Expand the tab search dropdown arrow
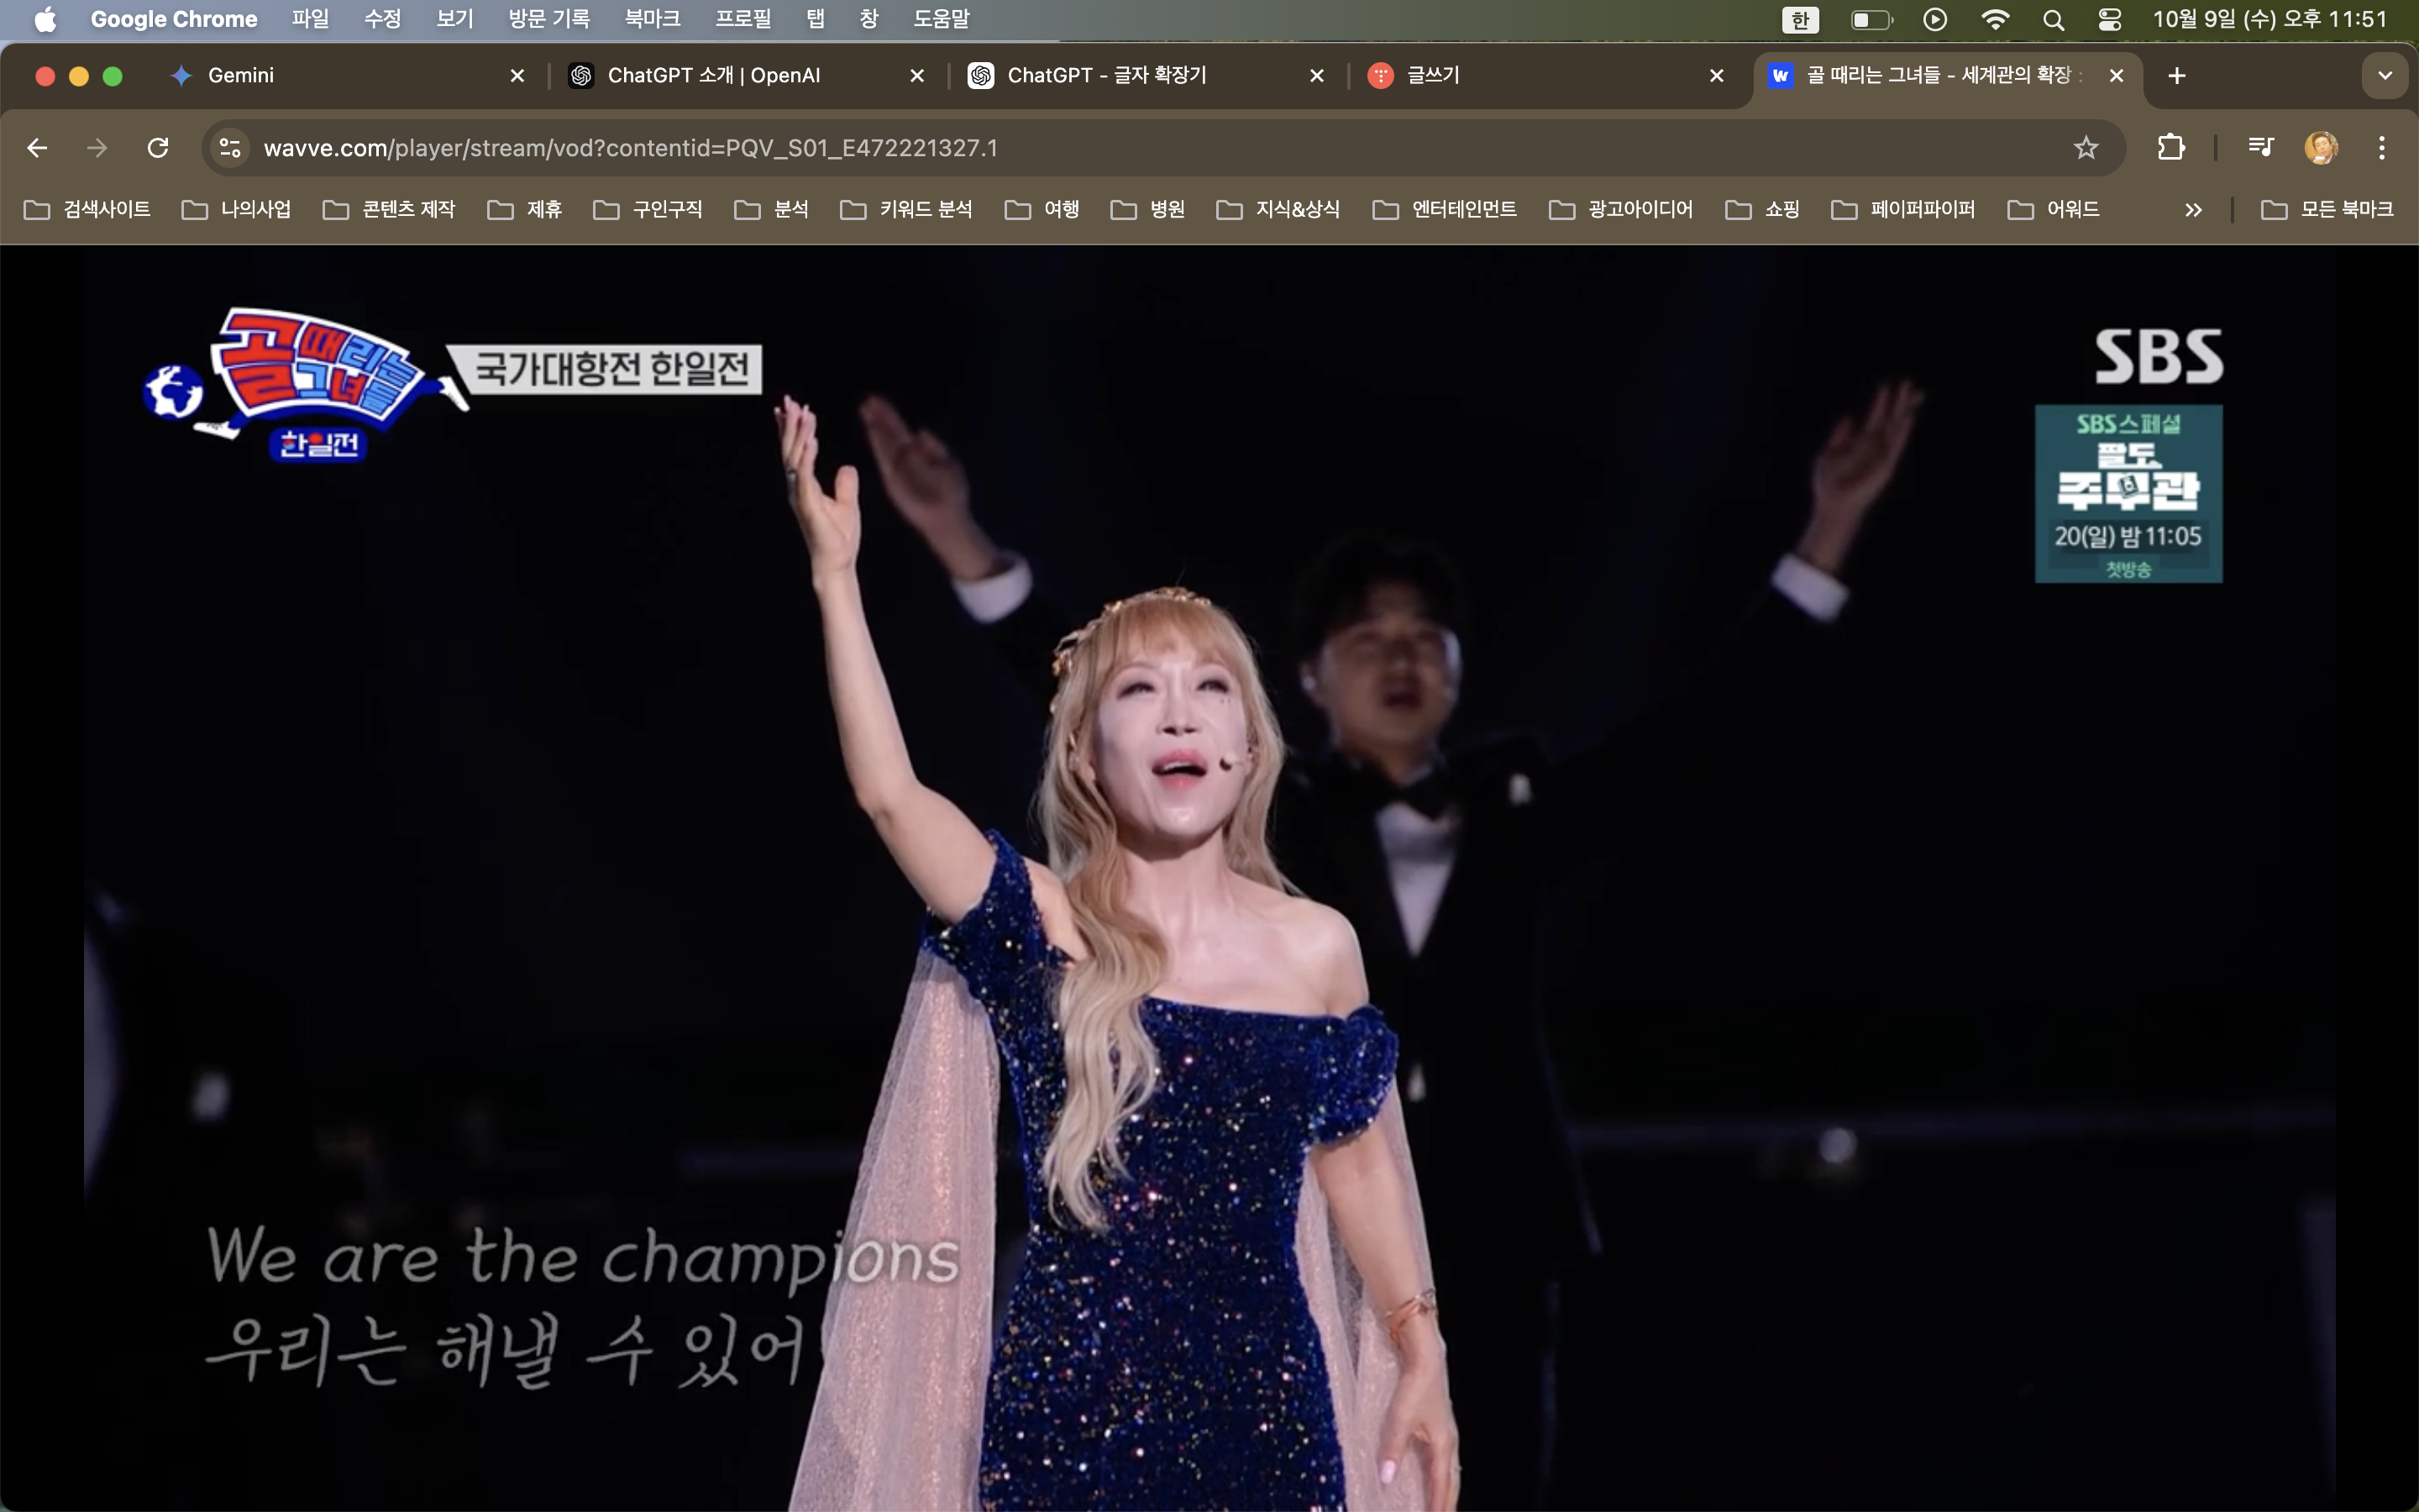The width and height of the screenshot is (2419, 1512). pyautogui.click(x=2385, y=76)
